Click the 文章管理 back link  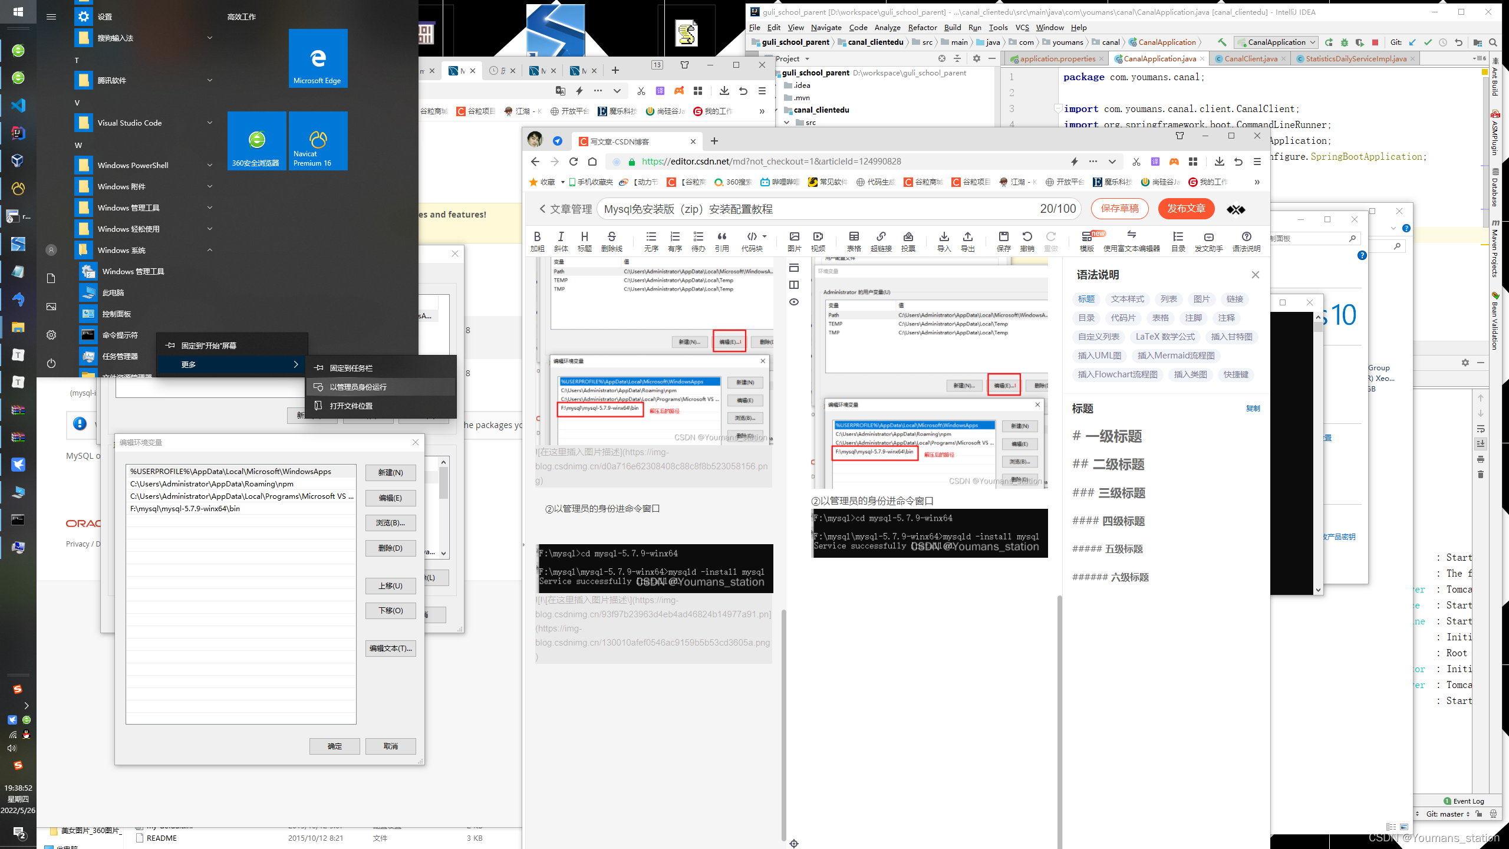click(565, 209)
